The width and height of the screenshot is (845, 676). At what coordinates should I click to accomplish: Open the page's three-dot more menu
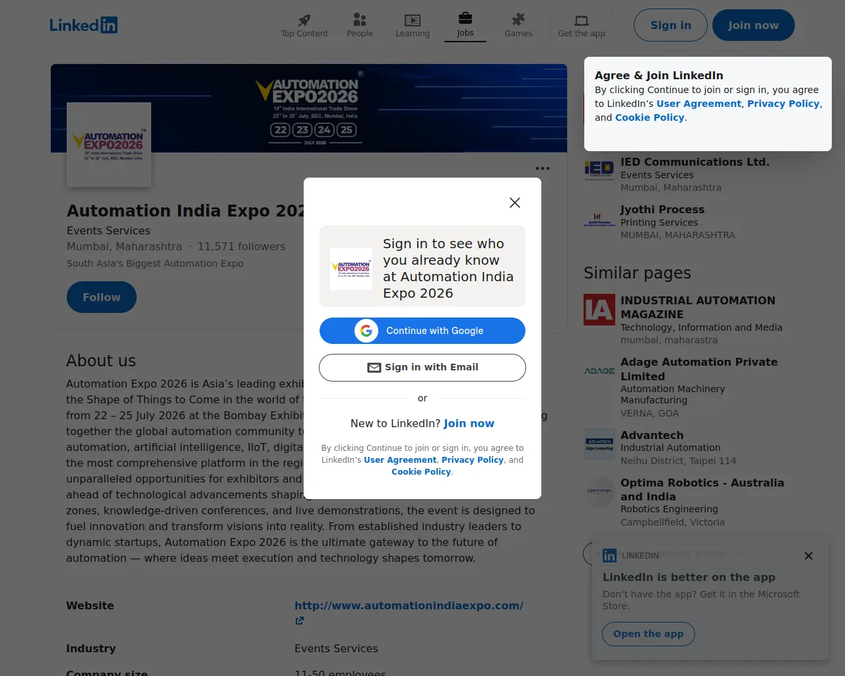click(543, 168)
